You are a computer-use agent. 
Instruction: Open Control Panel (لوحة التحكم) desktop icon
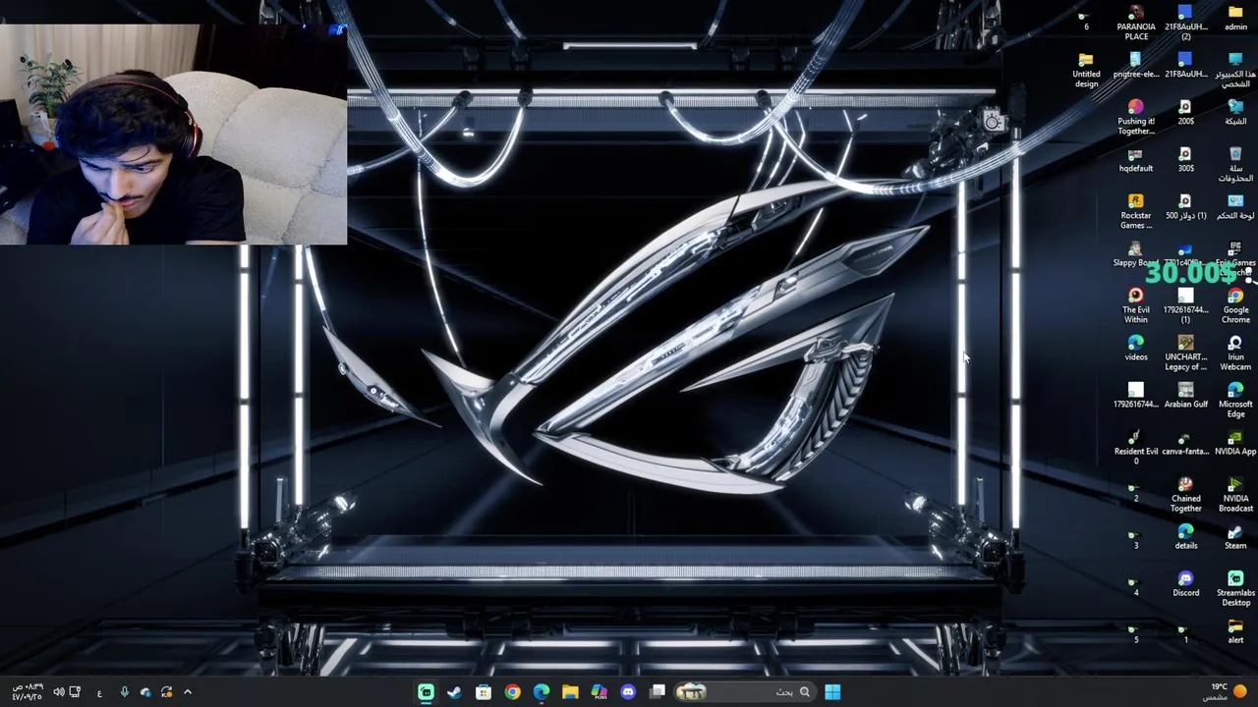[x=1235, y=206]
